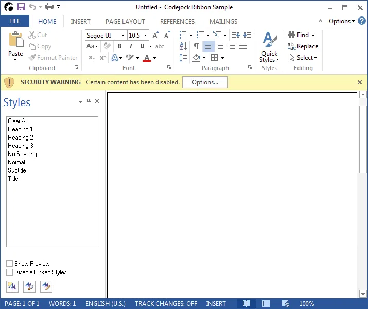Switch to the MAILINGS tab
368x309 pixels.
pos(223,21)
